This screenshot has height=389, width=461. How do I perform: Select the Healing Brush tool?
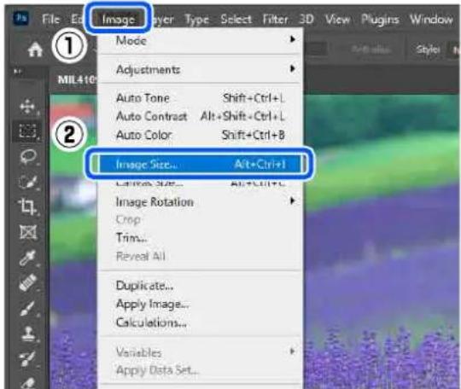(x=28, y=282)
